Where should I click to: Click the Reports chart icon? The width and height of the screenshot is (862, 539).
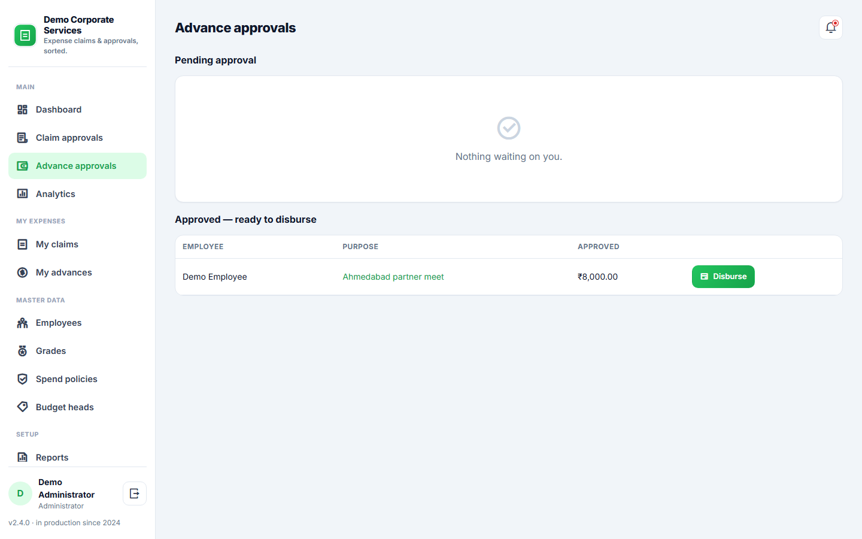22,458
